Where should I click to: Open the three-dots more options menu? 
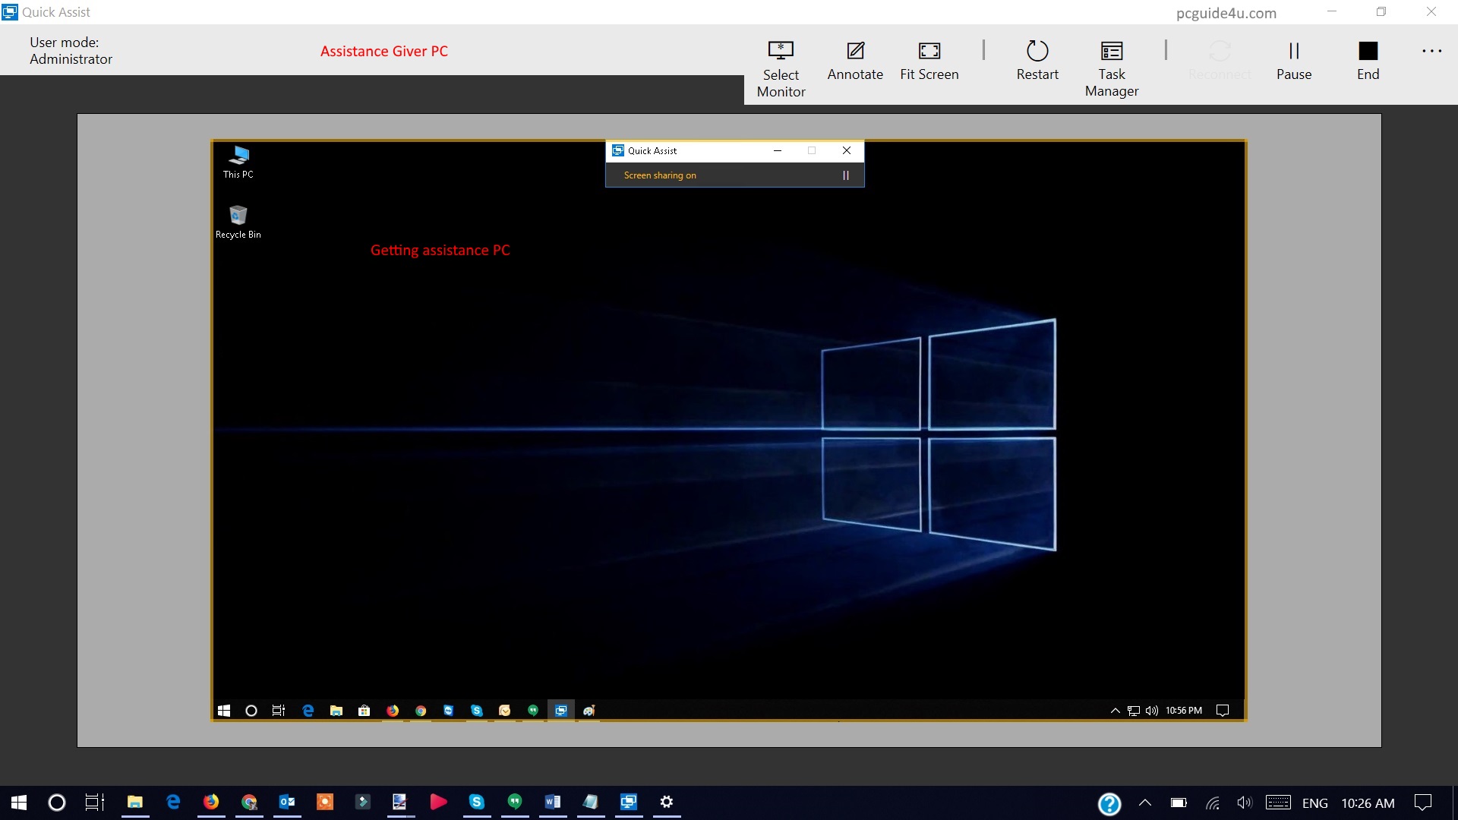point(1431,52)
